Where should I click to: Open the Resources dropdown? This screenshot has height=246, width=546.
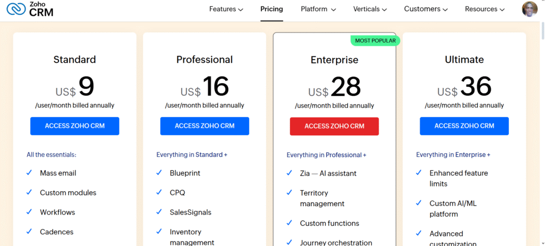point(485,9)
